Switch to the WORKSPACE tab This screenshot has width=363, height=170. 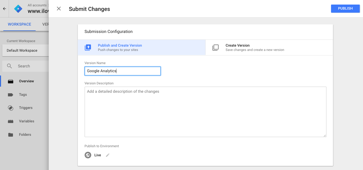pyautogui.click(x=19, y=24)
